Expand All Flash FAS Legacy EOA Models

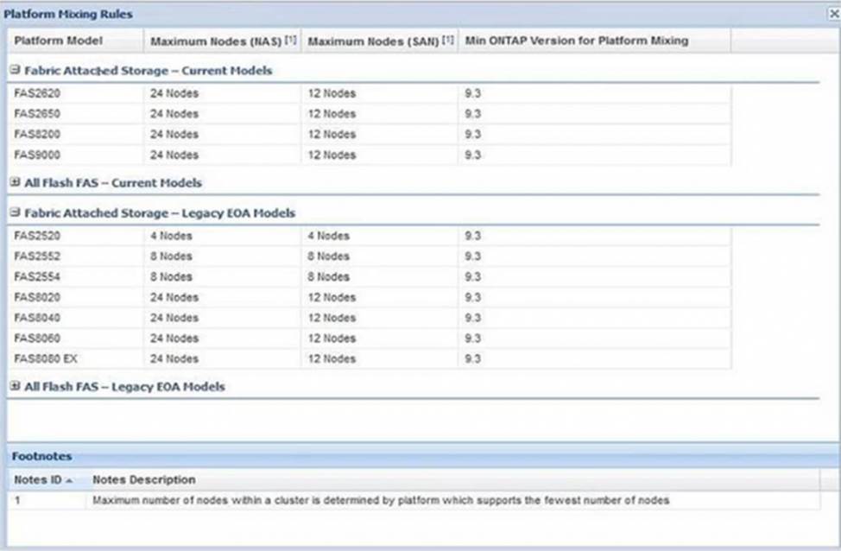[x=16, y=387]
